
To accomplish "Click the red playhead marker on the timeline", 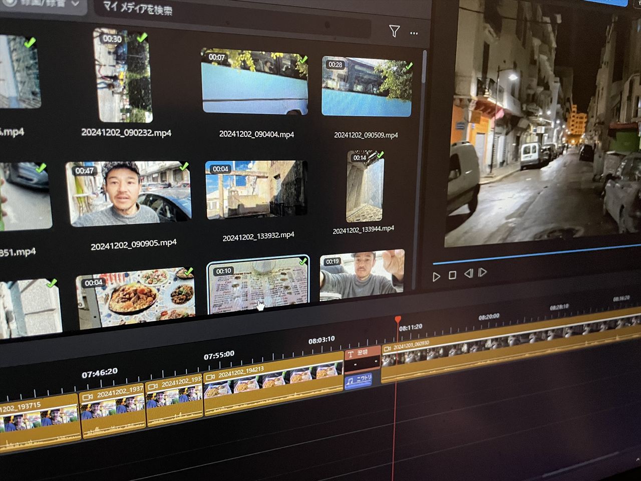I will click(398, 319).
